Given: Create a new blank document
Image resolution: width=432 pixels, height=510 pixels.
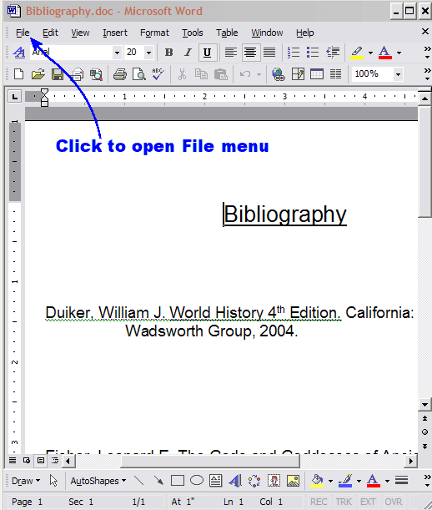Looking at the screenshot, I should 18,74.
